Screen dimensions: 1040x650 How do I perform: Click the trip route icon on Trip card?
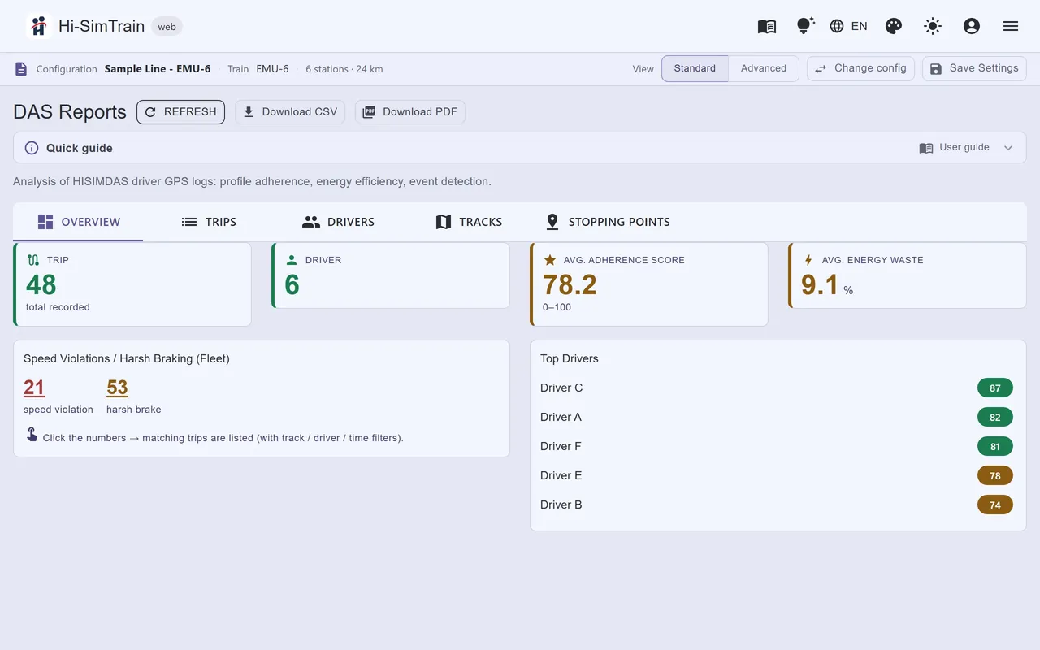pyautogui.click(x=33, y=260)
